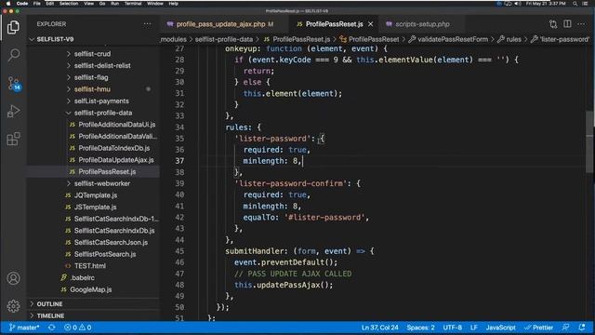Open the View menu
This screenshot has width=595, height=335.
pyautogui.click(x=89, y=4)
